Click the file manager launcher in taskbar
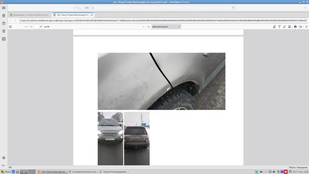The height and width of the screenshot is (174, 309). click(17, 172)
